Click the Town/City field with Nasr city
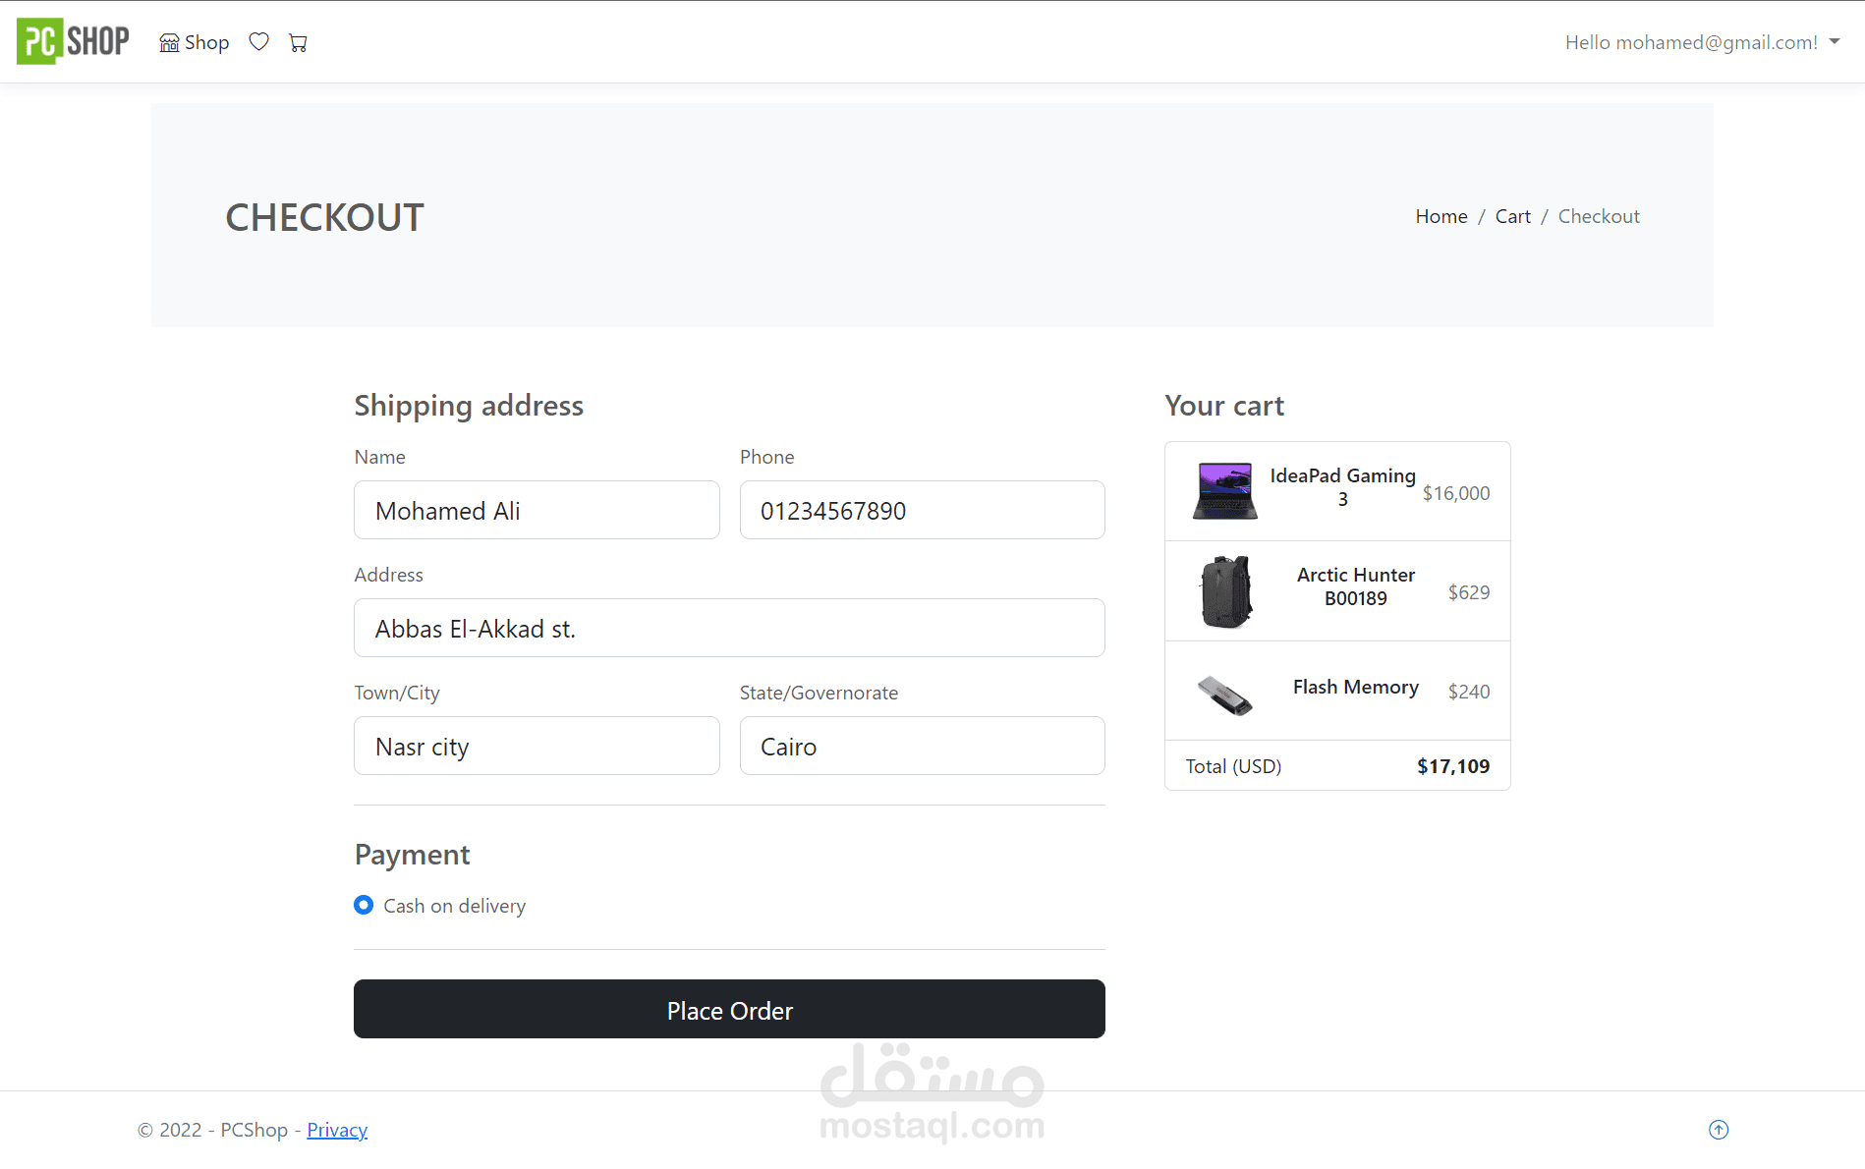1865x1169 pixels. (x=537, y=746)
